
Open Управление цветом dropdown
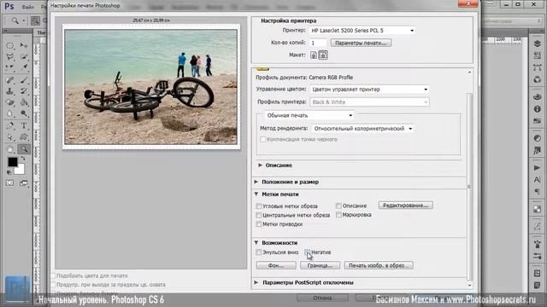370,90
